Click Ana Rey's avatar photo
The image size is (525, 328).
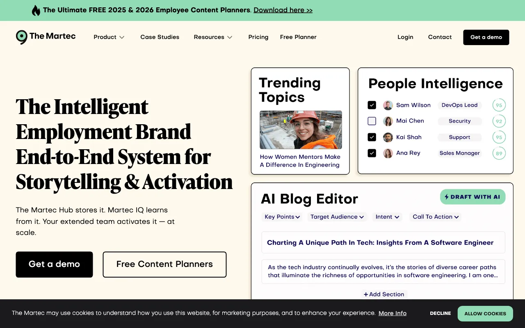pos(388,153)
